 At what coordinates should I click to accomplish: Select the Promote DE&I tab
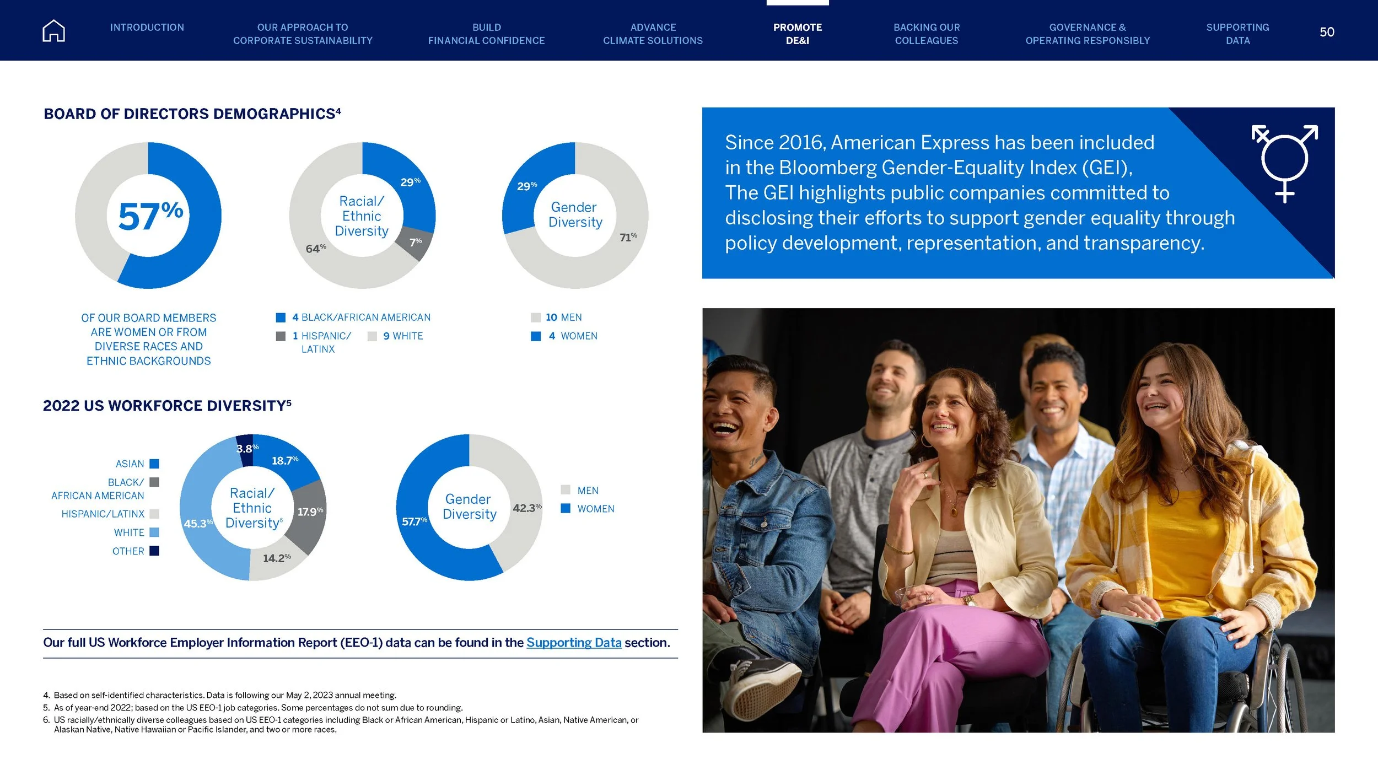797,34
